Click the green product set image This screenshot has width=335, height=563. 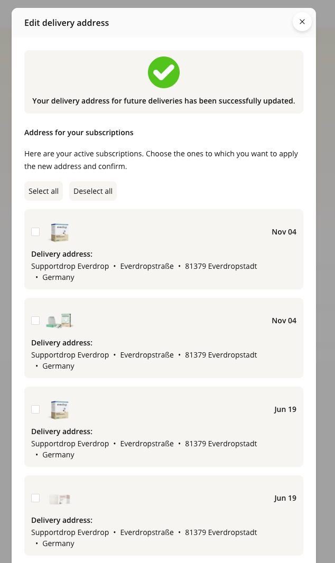[x=59, y=321]
